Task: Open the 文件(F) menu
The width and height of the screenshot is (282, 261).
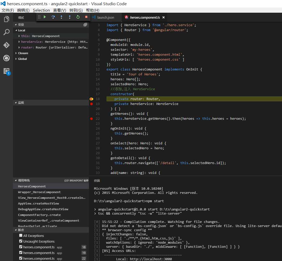Action: [8, 10]
